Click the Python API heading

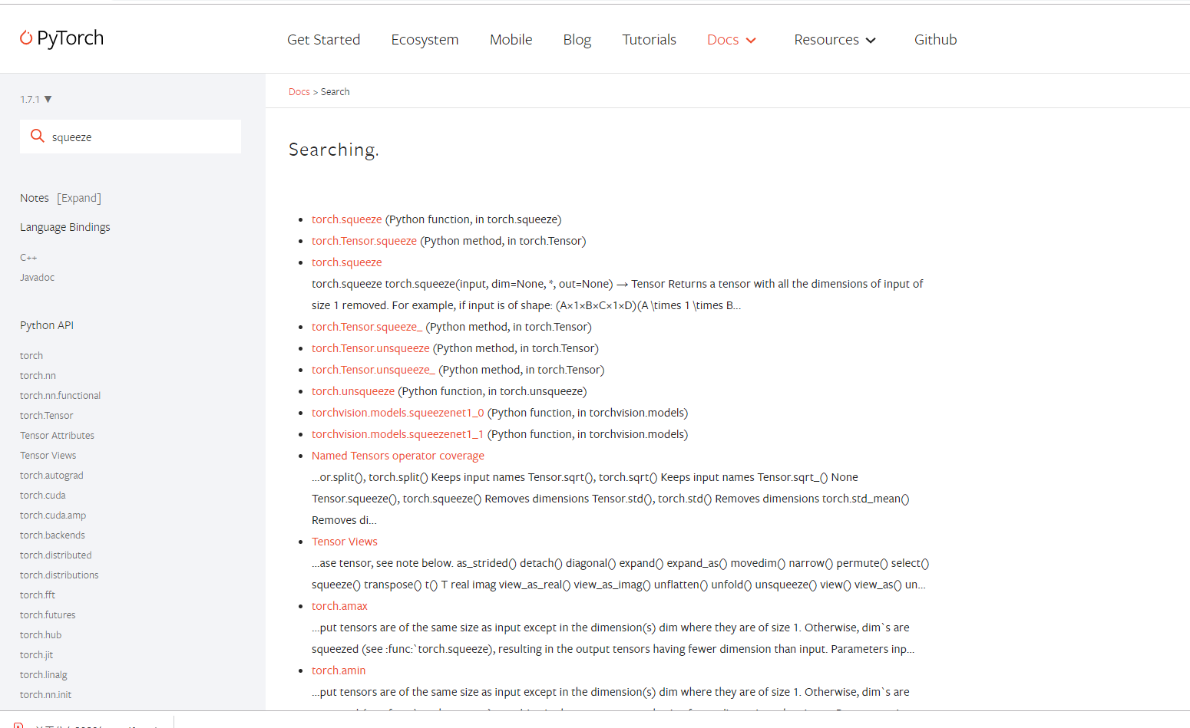click(x=47, y=325)
